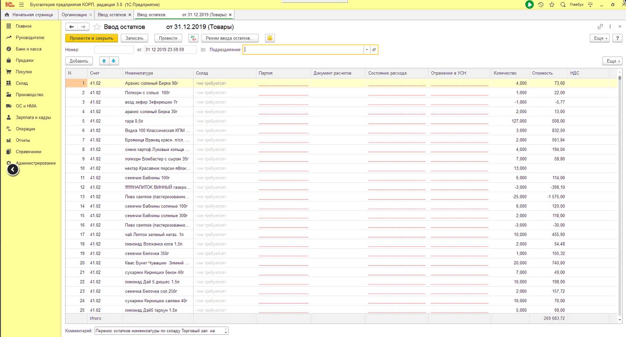This screenshot has height=337, width=626.
Task: Expand top Еще menu next to help
Action: 601,38
